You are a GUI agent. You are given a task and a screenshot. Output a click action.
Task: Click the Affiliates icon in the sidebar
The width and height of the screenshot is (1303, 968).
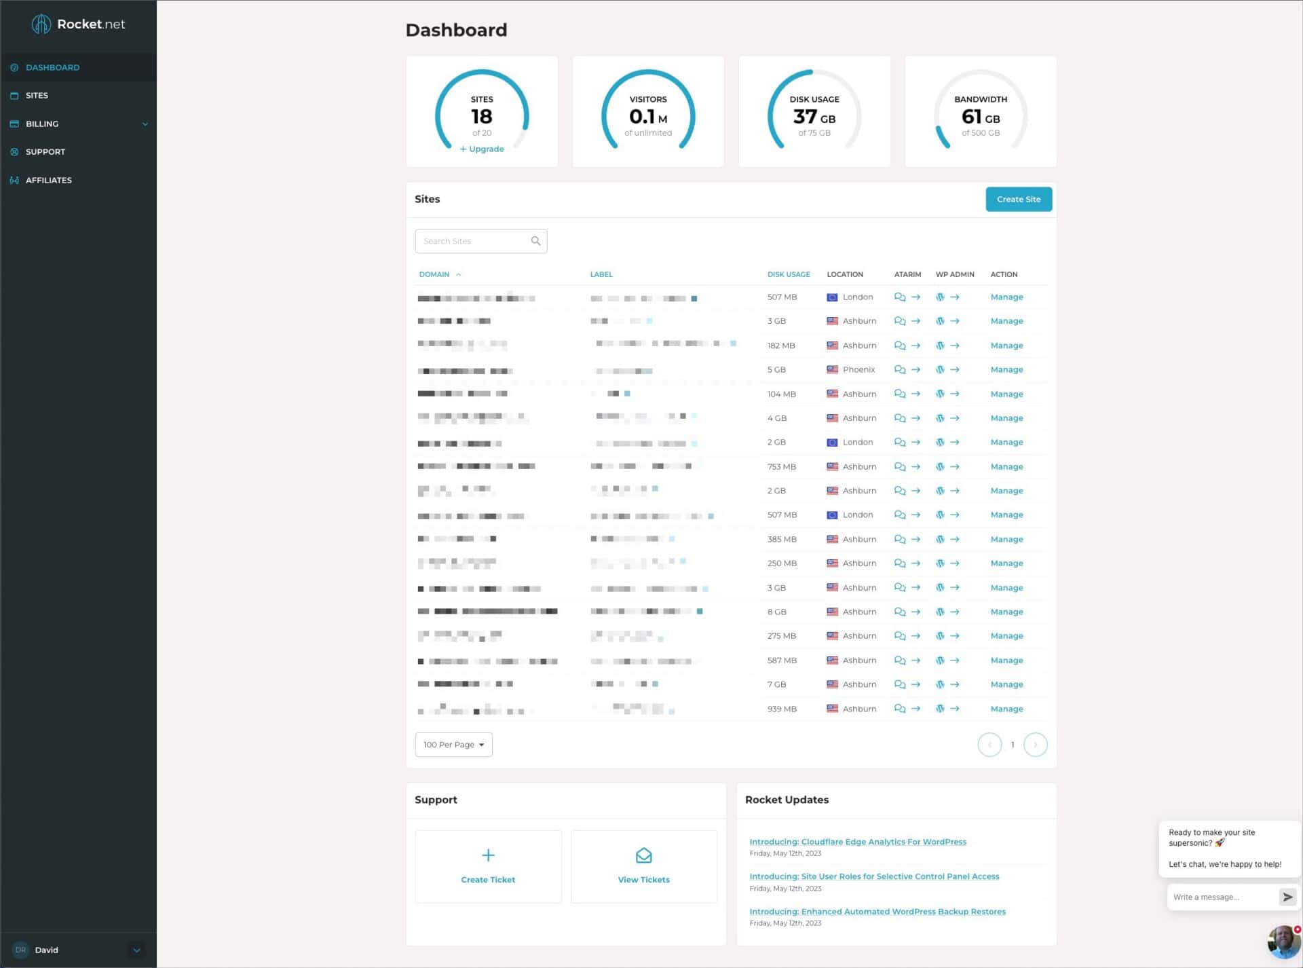(14, 180)
